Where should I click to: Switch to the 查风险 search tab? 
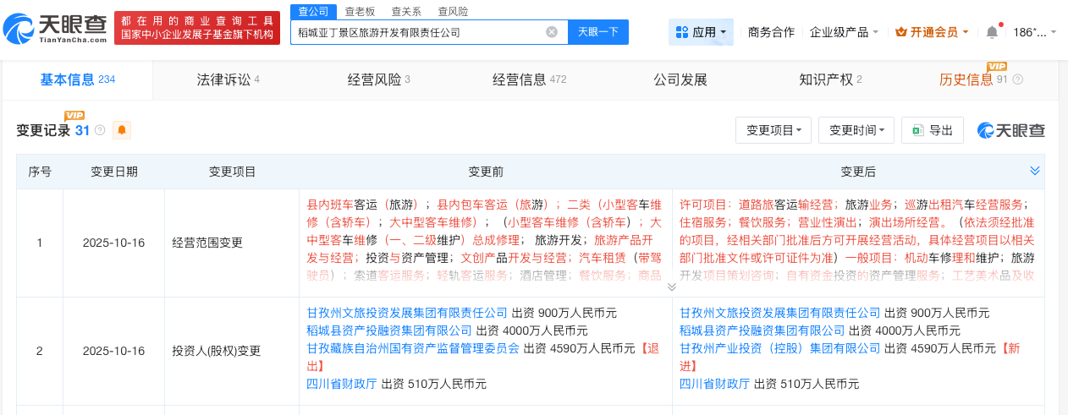pos(453,11)
